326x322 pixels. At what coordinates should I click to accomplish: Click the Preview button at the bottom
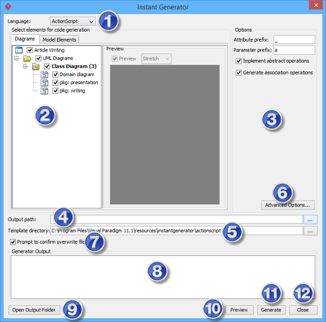point(239,310)
